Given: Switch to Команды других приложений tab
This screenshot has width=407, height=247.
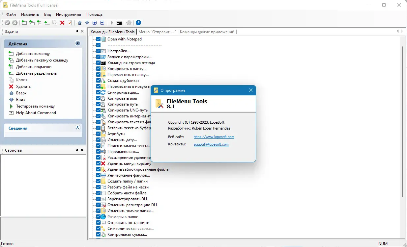Looking at the screenshot, I should coord(207,32).
